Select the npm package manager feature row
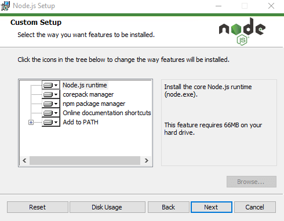 click(x=94, y=104)
